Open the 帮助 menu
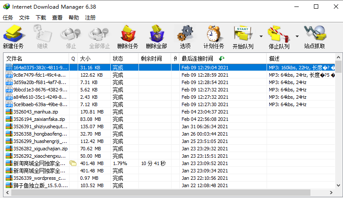The height and width of the screenshot is (198, 343). coord(74,18)
